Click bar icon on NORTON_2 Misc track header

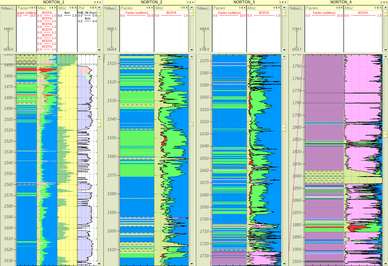(184, 8)
